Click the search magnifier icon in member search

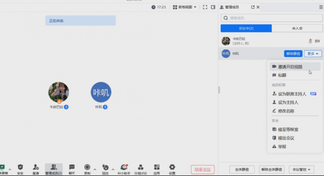(226, 18)
